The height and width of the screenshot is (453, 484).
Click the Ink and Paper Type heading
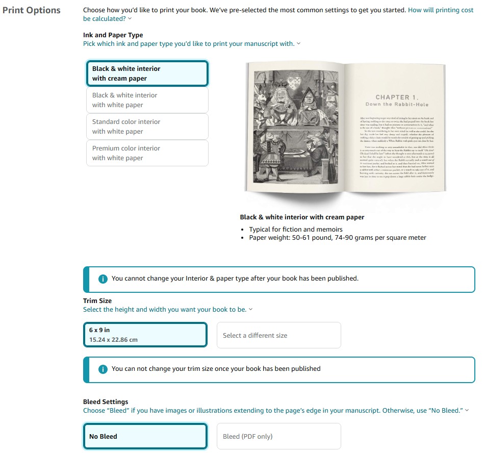113,35
